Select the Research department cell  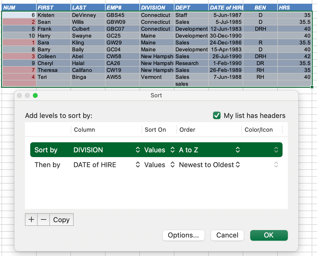point(191,63)
